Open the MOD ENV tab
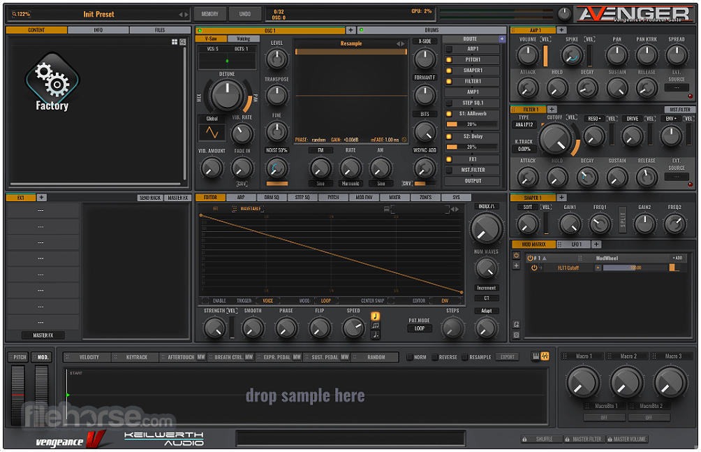Viewport: 701px width, 452px height. [364, 198]
